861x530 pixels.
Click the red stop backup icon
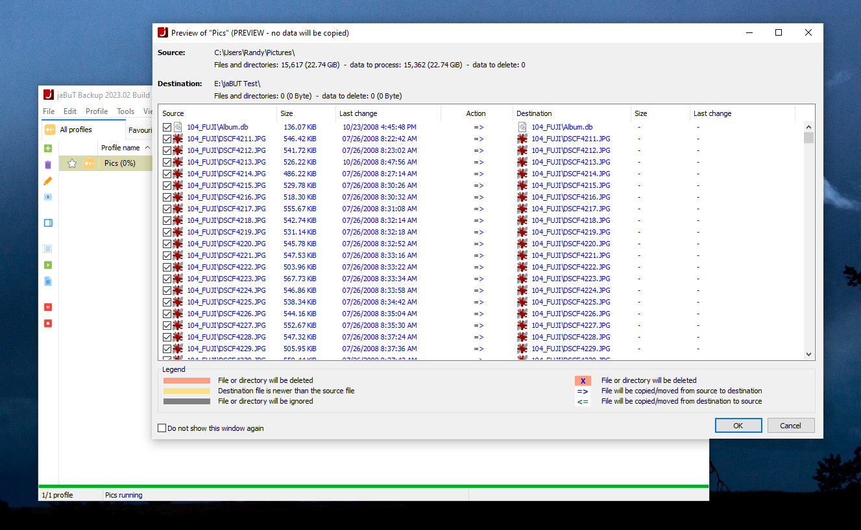coord(48,323)
